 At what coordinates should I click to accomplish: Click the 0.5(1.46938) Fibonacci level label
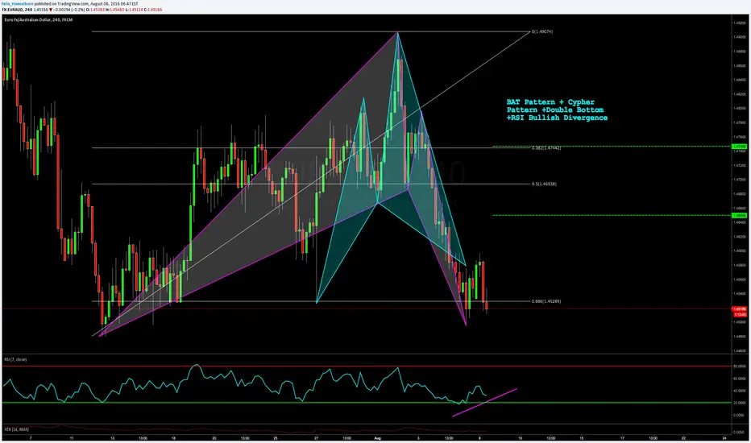click(x=544, y=184)
